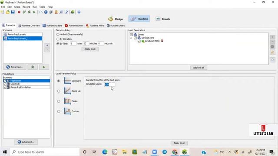Image resolution: width=278 pixels, height=156 pixels.
Task: Select the Constant load policy radio
Action: 59,81
